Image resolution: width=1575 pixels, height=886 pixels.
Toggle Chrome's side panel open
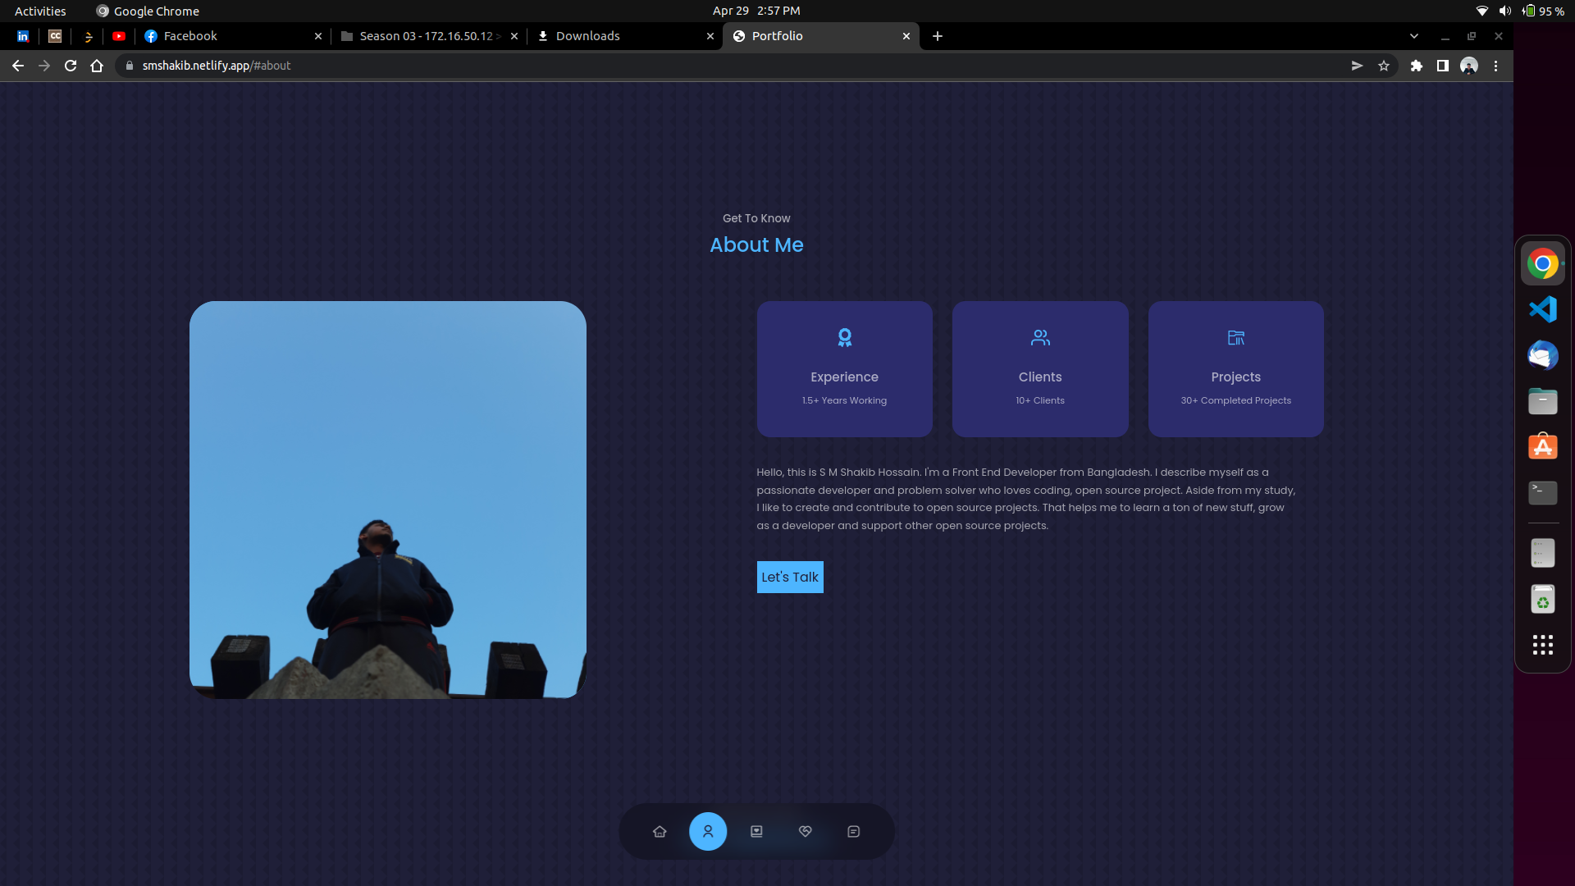1443,66
